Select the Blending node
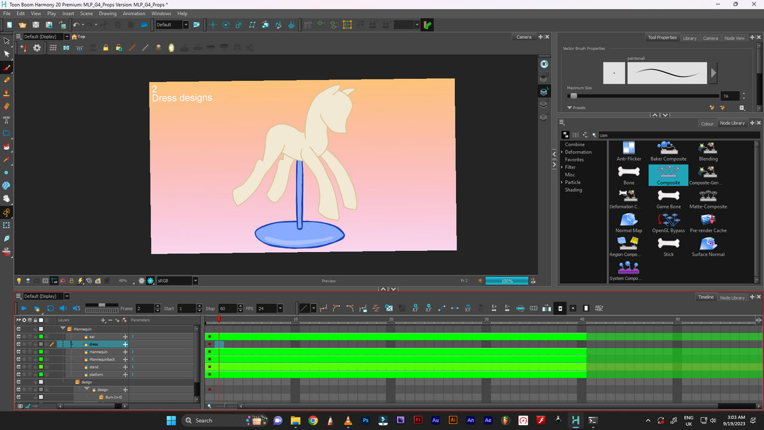 [x=708, y=151]
